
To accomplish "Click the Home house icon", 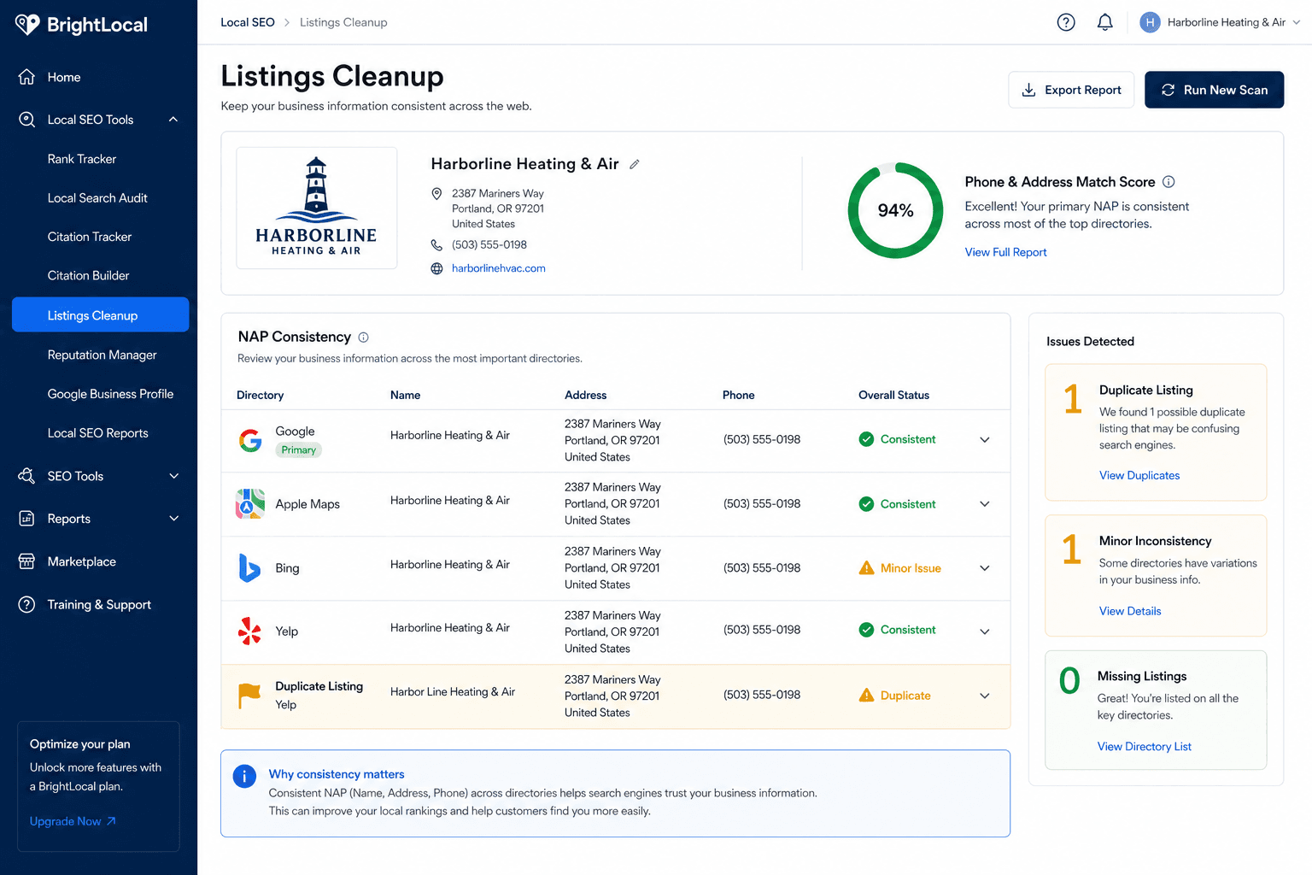I will pos(26,77).
